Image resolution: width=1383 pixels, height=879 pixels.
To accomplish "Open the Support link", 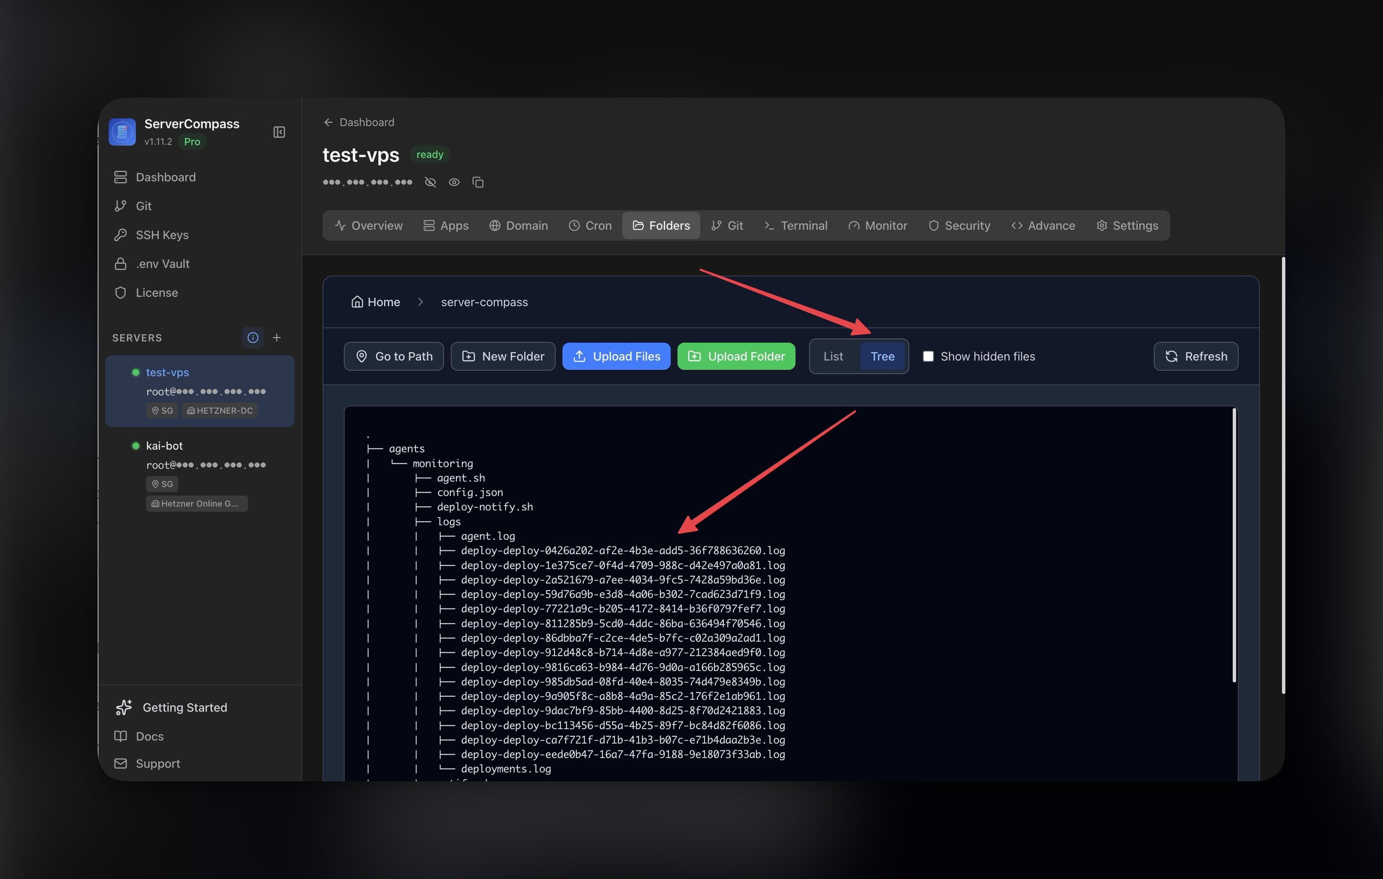I will (x=200, y=763).
